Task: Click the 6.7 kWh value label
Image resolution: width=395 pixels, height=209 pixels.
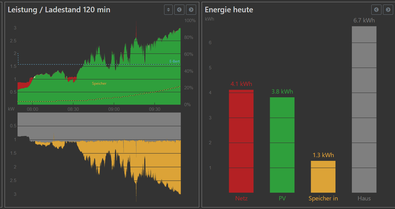Action: tap(364, 21)
